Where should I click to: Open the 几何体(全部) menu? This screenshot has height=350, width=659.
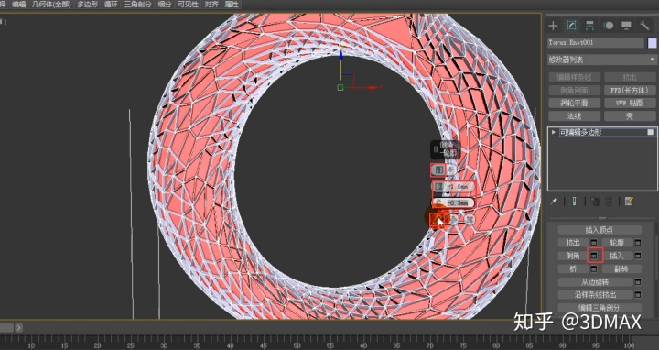pyautogui.click(x=51, y=5)
